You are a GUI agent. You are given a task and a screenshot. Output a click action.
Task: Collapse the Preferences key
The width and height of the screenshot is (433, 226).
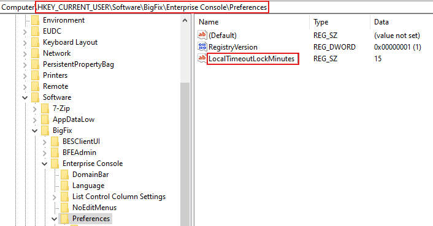55,219
